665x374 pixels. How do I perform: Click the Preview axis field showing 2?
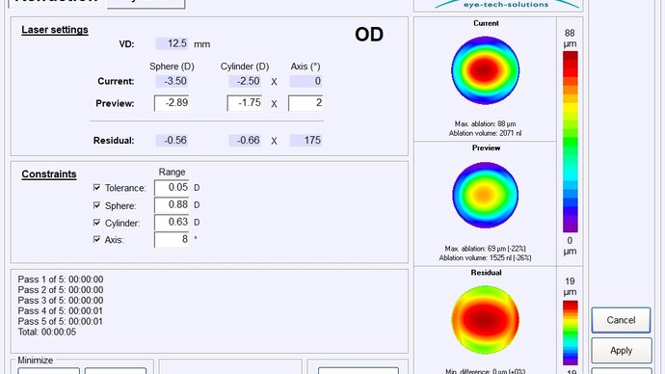pos(306,103)
